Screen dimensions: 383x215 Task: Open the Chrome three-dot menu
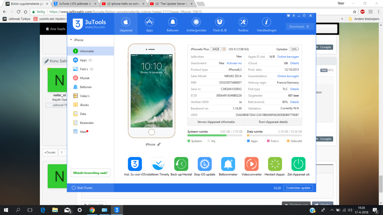(379, 11)
